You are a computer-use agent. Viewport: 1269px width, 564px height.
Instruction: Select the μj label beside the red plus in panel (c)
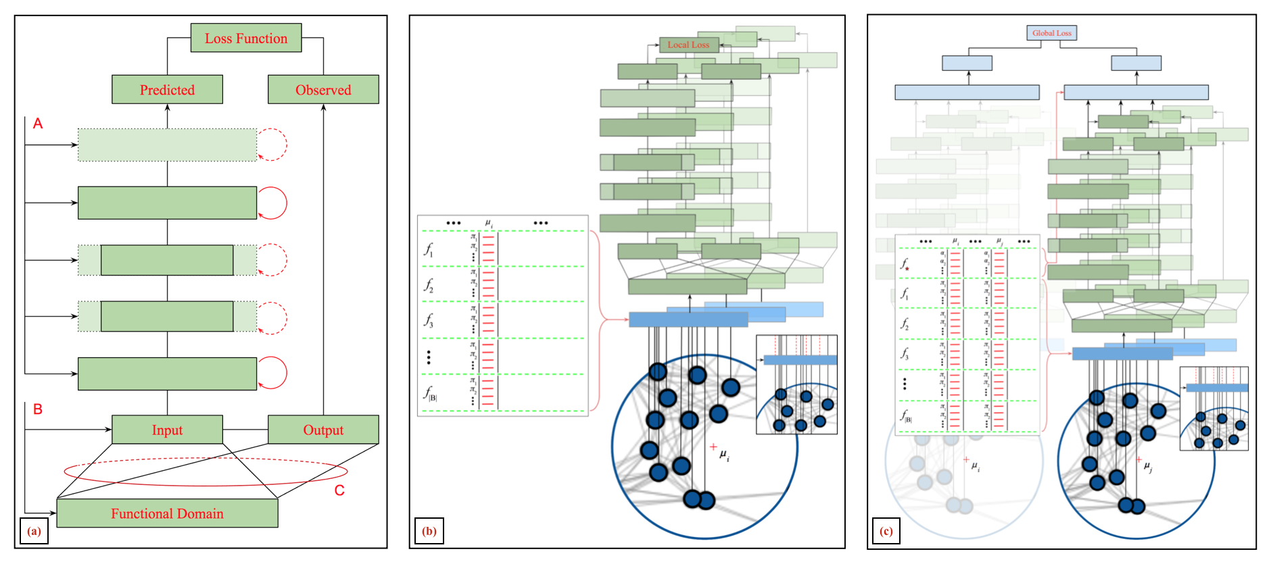coord(1148,466)
